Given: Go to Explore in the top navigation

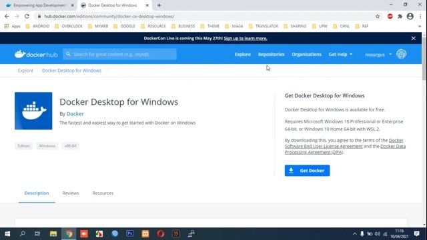Looking at the screenshot, I should pos(243,55).
